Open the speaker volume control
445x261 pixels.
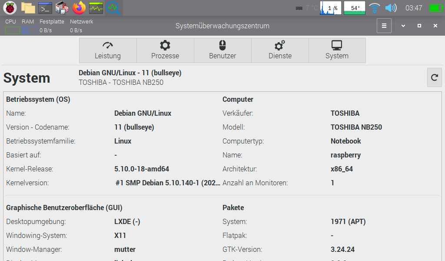tap(391, 8)
